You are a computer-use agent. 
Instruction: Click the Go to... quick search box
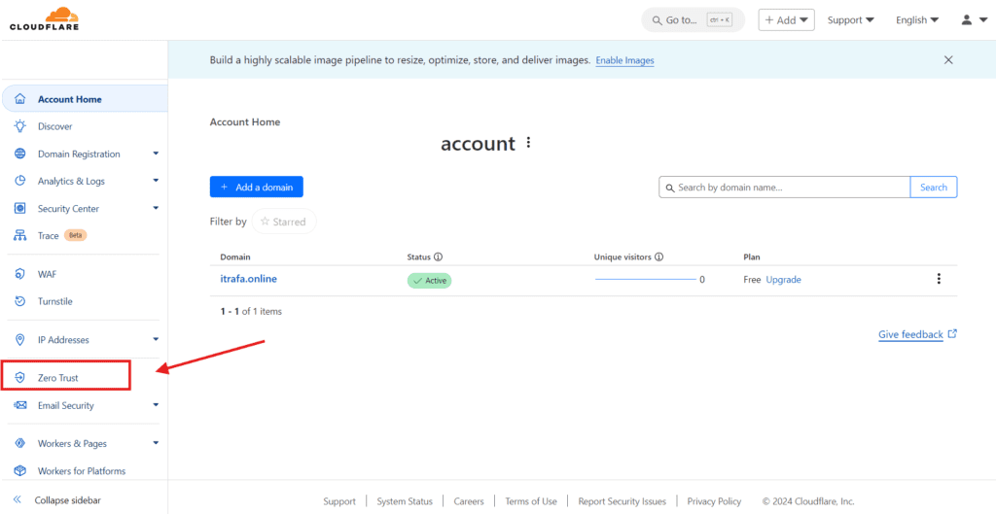(x=693, y=19)
